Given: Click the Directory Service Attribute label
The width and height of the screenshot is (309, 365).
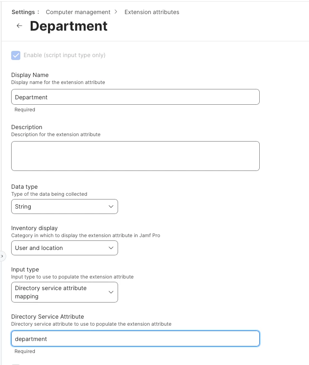Looking at the screenshot, I should tap(48, 317).
